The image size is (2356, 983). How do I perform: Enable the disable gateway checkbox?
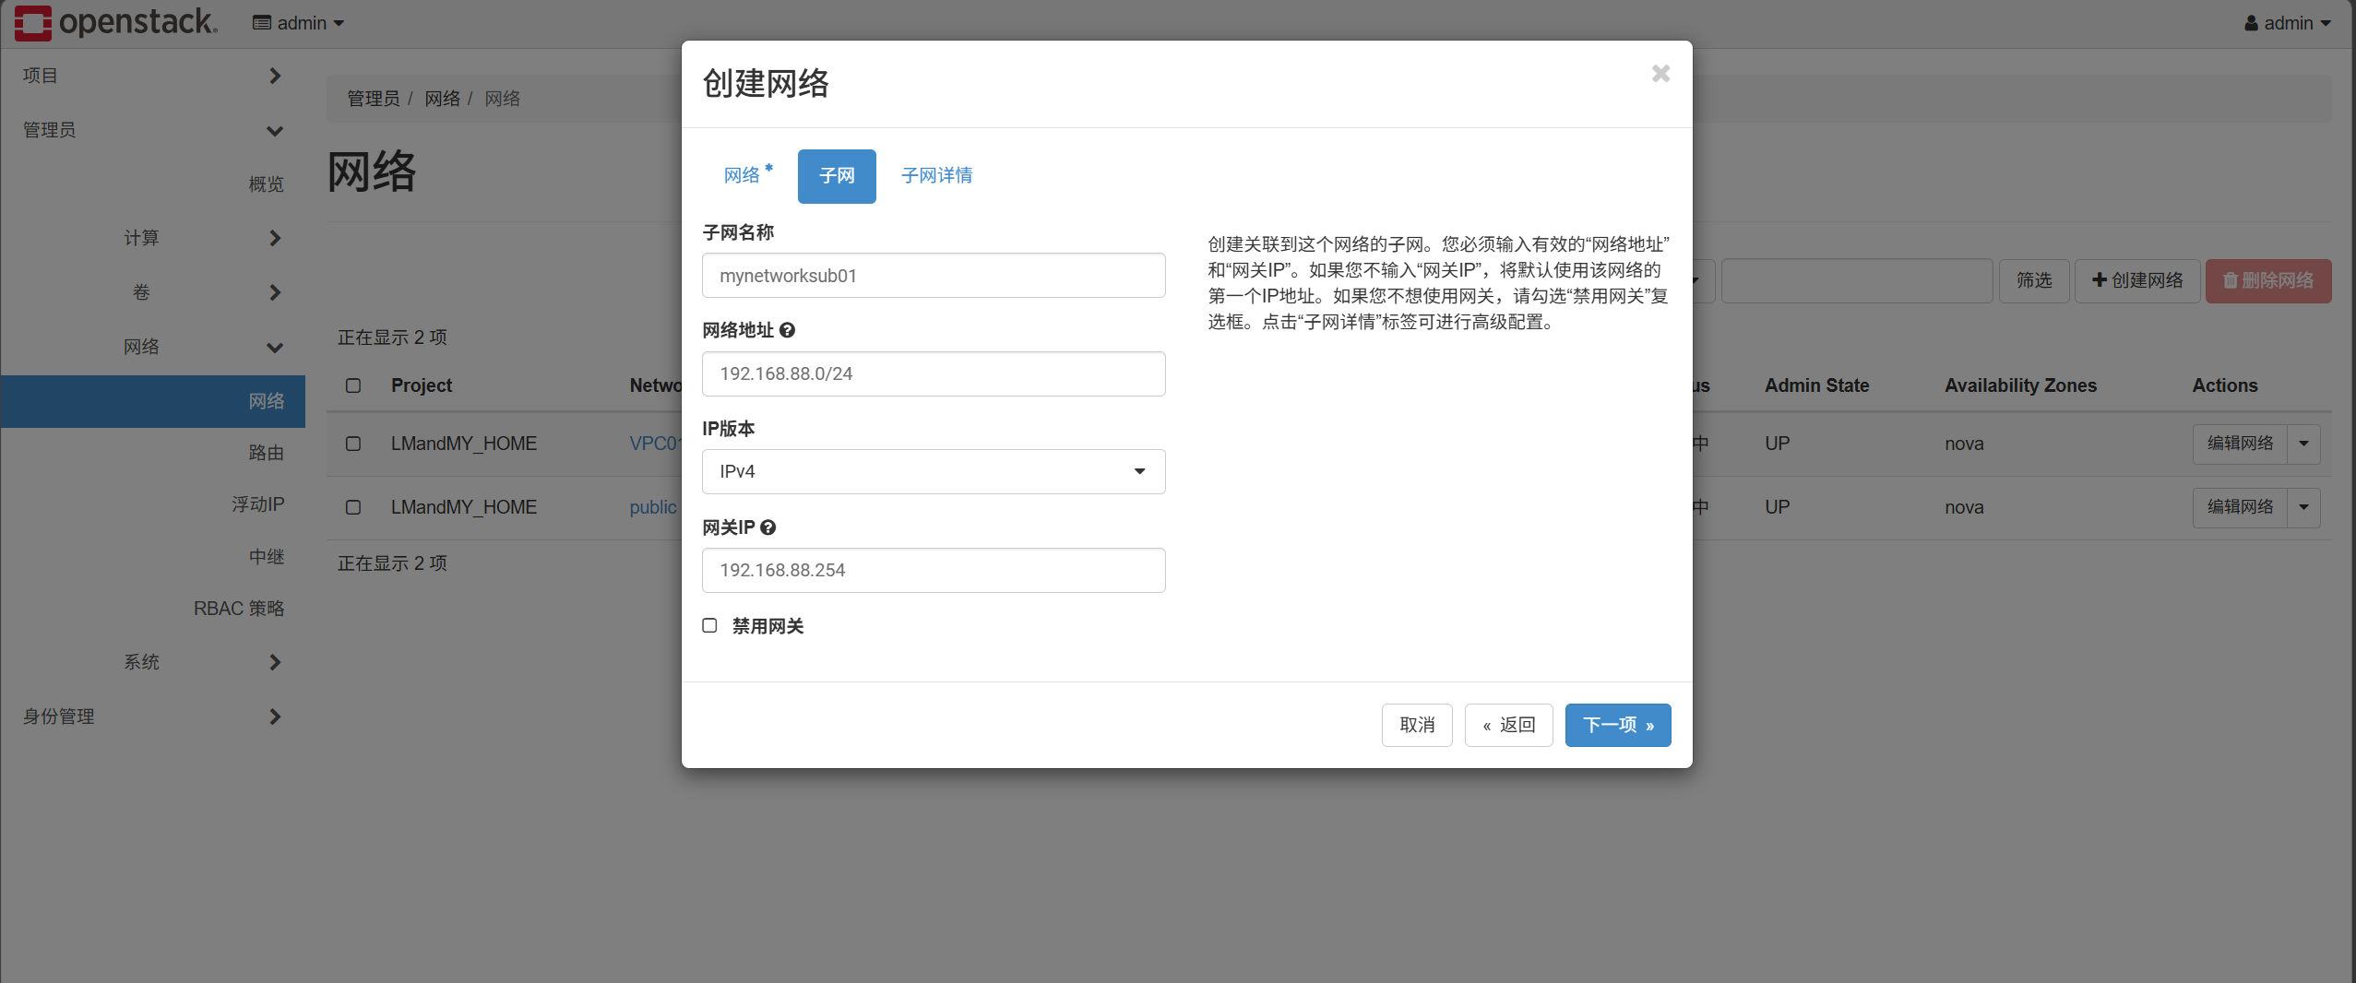pyautogui.click(x=709, y=625)
